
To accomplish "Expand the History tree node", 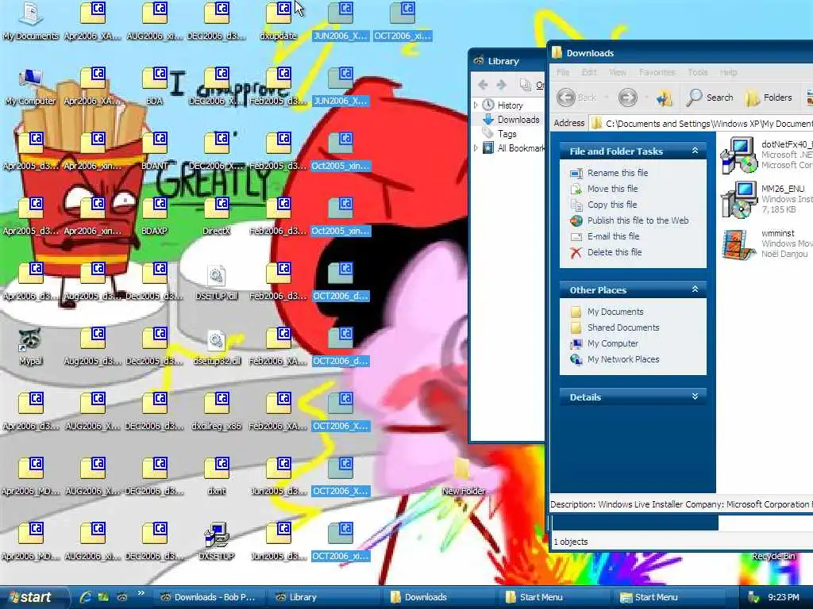I will 476,105.
